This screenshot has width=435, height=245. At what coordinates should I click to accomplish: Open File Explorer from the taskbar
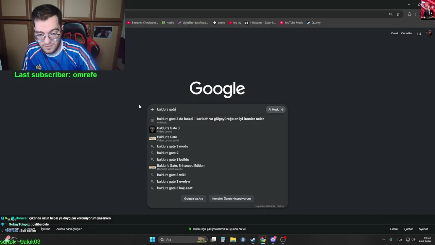(x=233, y=240)
